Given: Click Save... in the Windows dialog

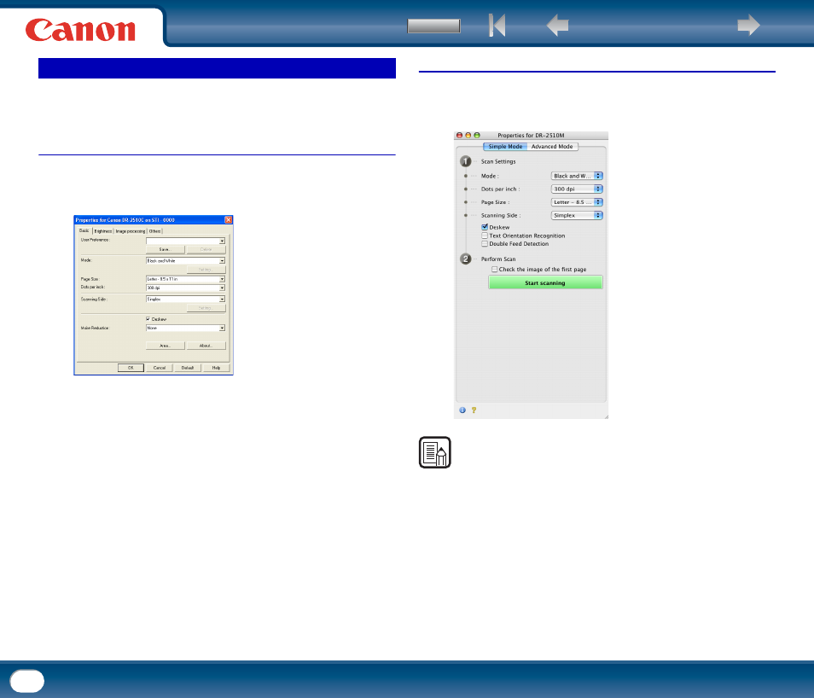Looking at the screenshot, I should 165,250.
